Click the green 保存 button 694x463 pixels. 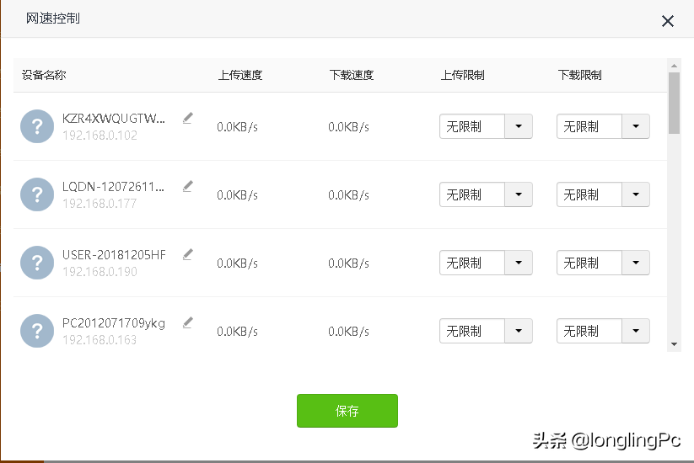(347, 411)
